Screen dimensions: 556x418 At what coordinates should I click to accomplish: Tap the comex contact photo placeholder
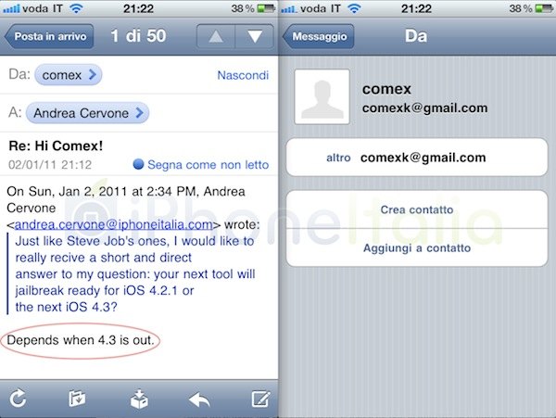[x=322, y=96]
